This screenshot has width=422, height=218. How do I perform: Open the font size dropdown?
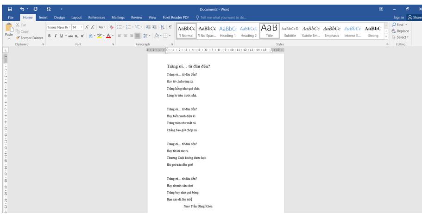coord(82,27)
